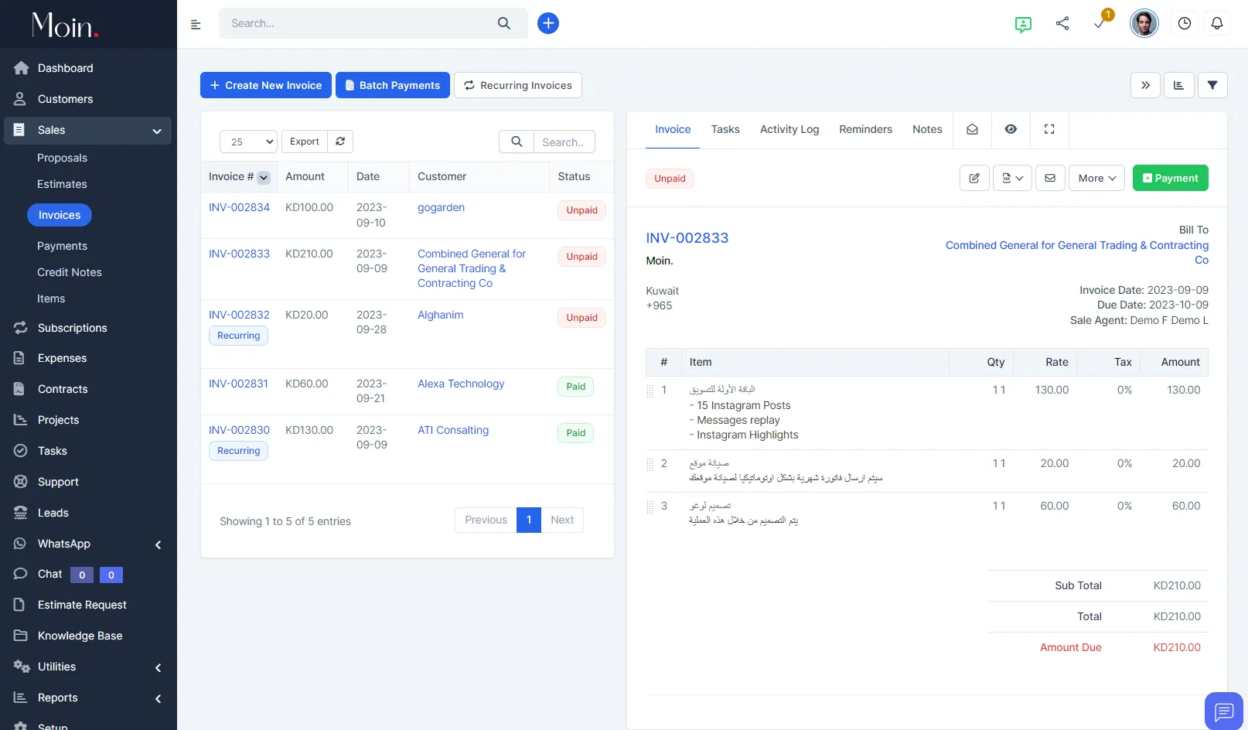
Task: Click the filter funnel icon
Action: 1212,85
